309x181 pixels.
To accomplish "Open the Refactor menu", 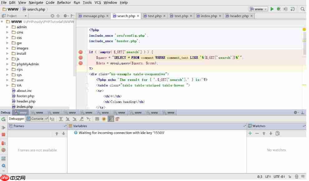I will [x=64, y=2].
